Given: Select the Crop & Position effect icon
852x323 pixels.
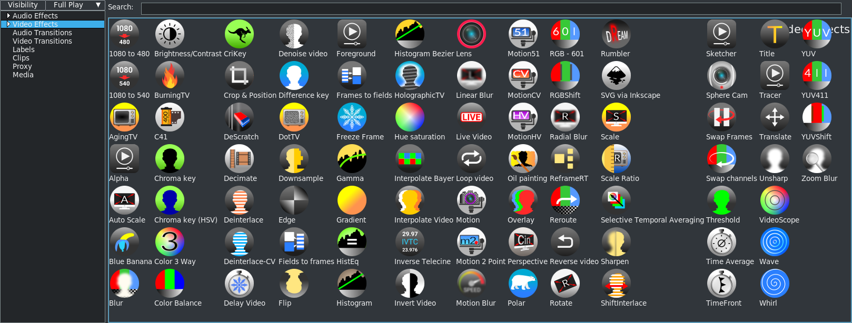Looking at the screenshot, I should [x=239, y=76].
